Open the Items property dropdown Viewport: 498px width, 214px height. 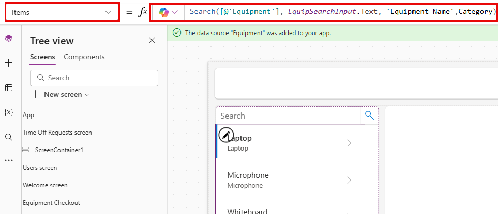pyautogui.click(x=62, y=12)
